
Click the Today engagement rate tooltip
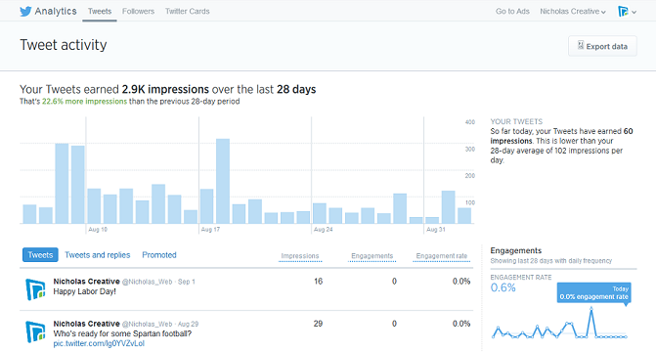(593, 293)
